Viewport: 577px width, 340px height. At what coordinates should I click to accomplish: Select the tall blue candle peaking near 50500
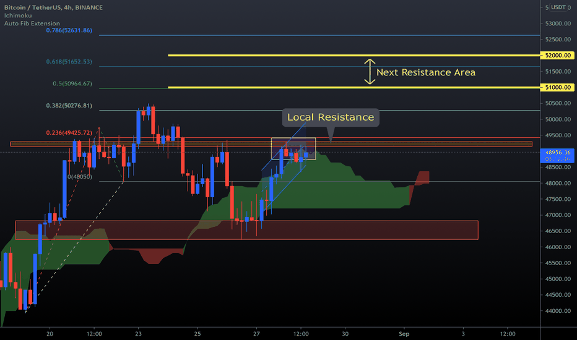138,127
